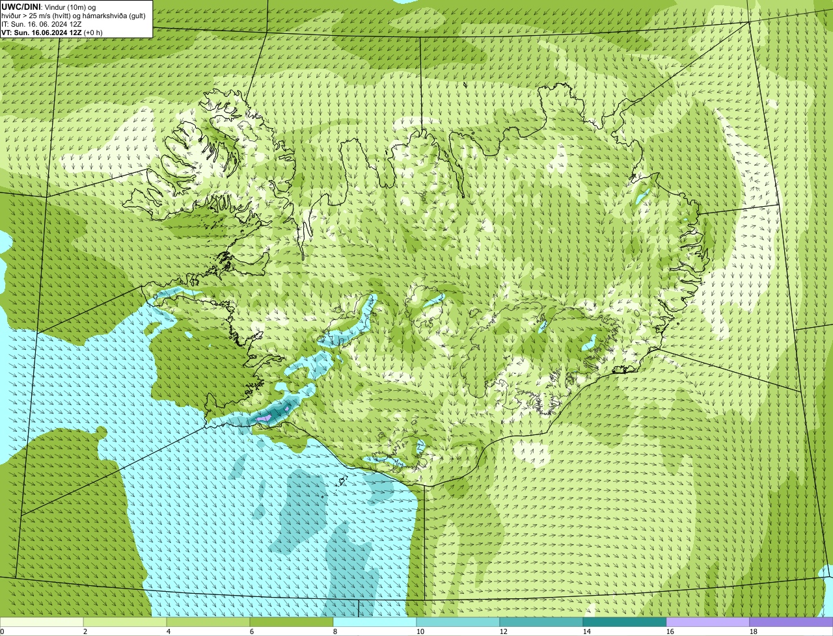Viewport: 833px width, 636px height.
Task: Click the purple legend swatch above 18 m/s
Action: (791, 622)
